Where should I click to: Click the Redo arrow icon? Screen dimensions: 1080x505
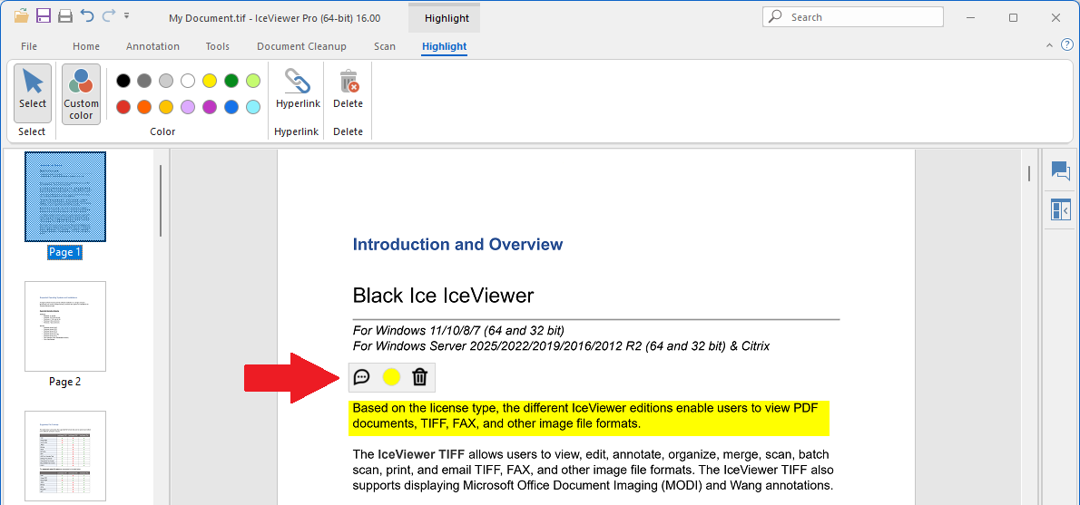tap(109, 15)
